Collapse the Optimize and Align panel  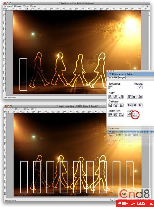click(x=110, y=74)
